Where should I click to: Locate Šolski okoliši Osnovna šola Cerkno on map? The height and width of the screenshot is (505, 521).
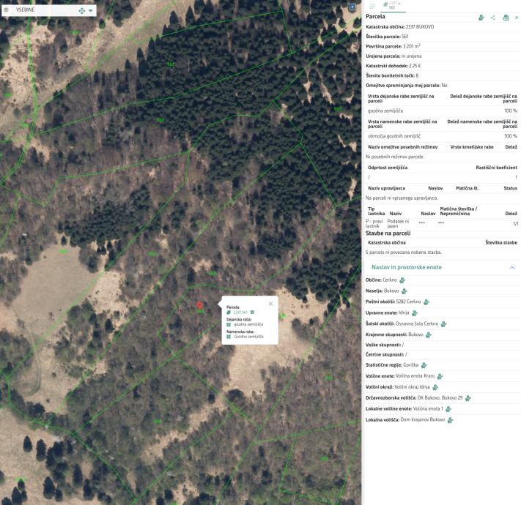[443, 323]
